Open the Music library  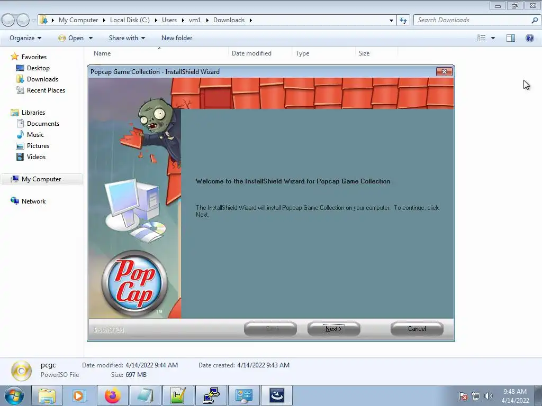35,134
